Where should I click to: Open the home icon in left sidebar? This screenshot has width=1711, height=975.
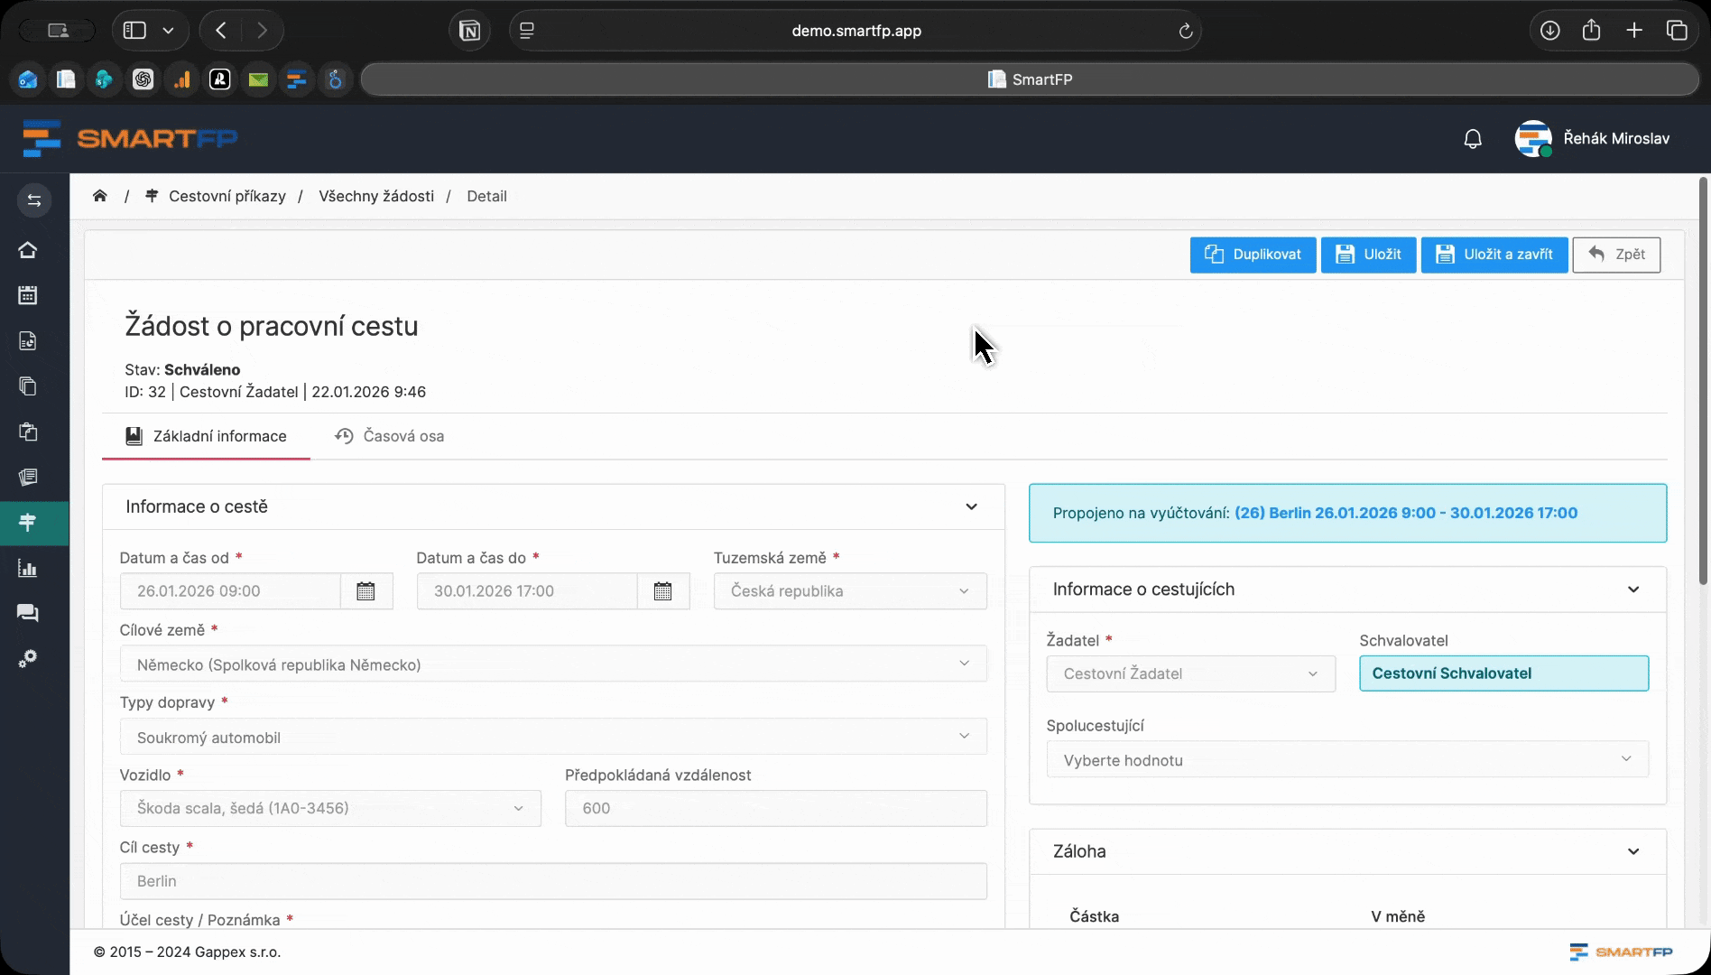click(28, 250)
